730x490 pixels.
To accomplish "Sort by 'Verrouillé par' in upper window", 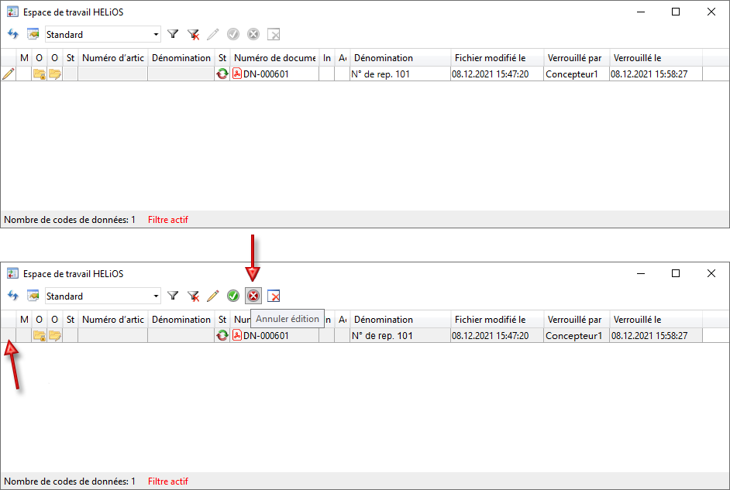I will 577,58.
